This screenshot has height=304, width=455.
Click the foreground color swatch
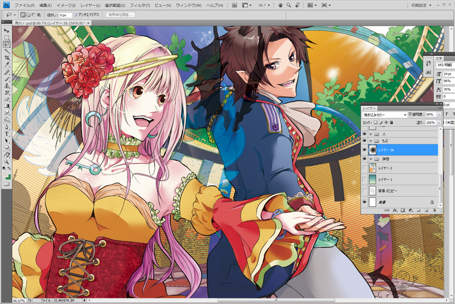pyautogui.click(x=5, y=174)
